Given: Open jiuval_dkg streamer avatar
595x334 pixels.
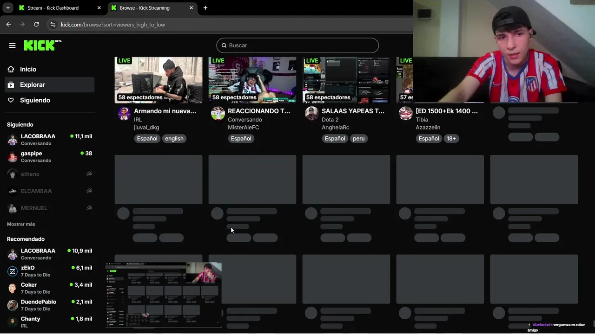Looking at the screenshot, I should point(124,114).
